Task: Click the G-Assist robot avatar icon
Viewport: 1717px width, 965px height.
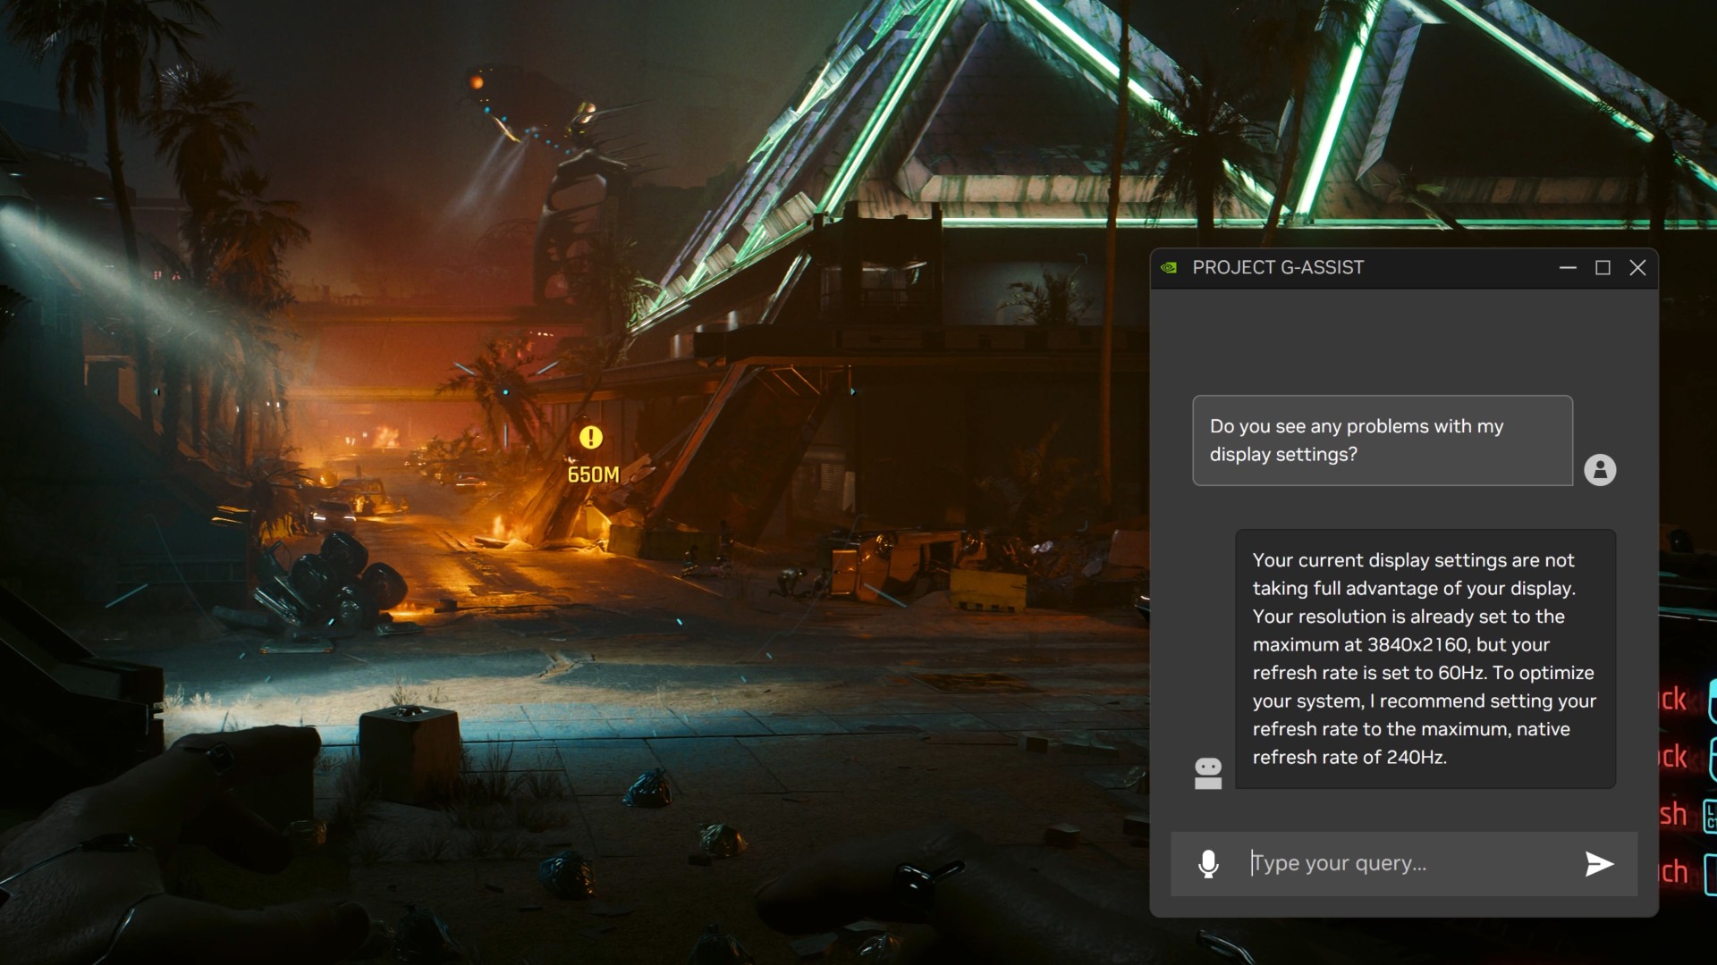Action: (x=1208, y=773)
